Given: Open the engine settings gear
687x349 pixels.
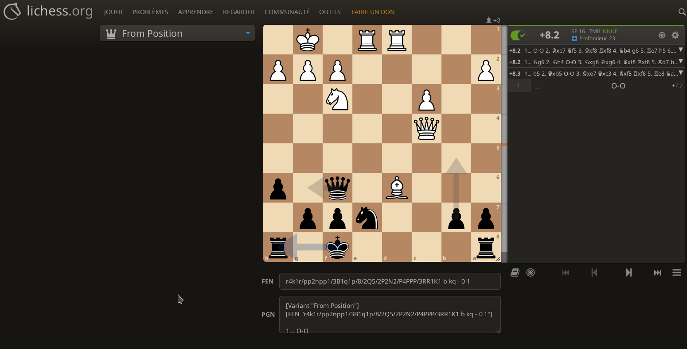Looking at the screenshot, I should click(675, 35).
